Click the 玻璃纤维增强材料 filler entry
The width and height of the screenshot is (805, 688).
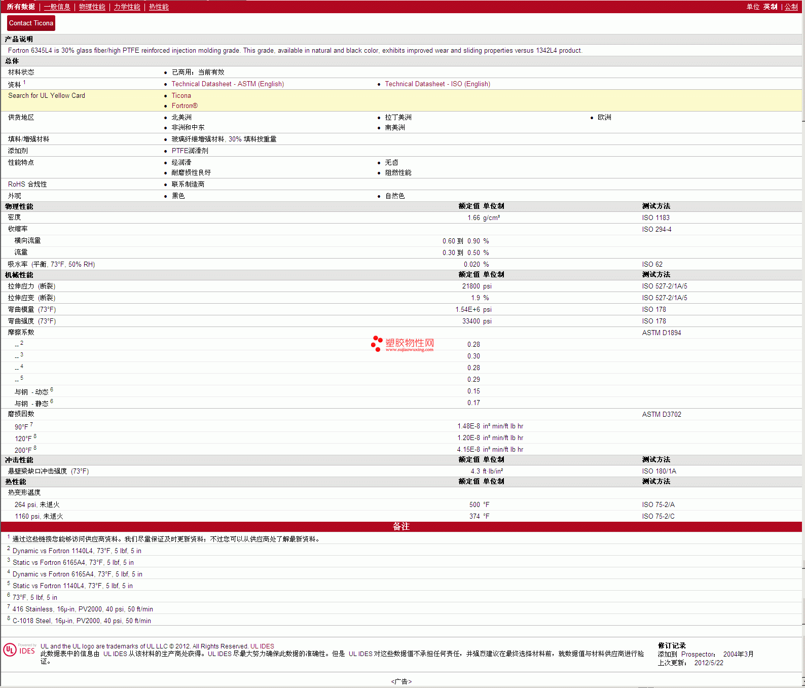click(x=224, y=139)
